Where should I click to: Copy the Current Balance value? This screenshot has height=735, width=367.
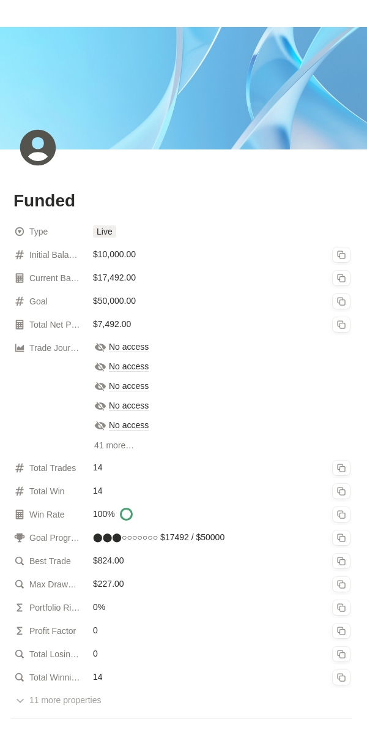341,278
